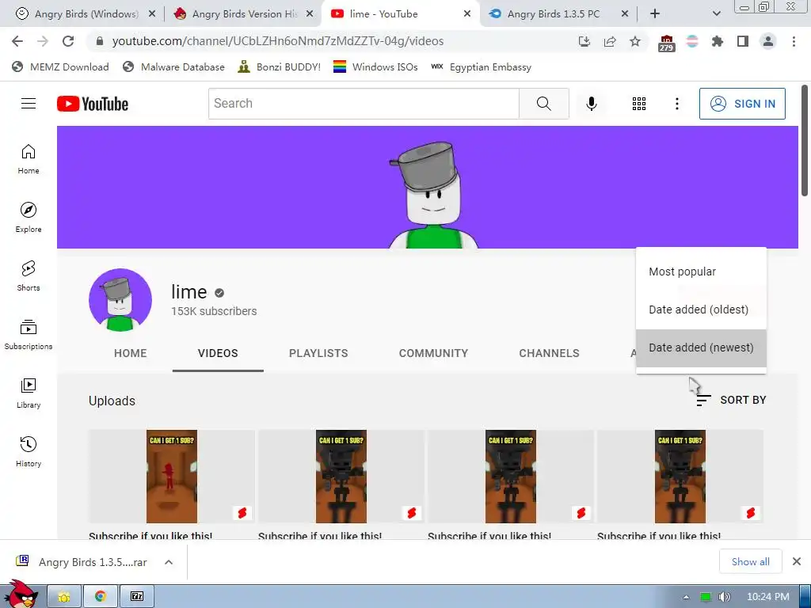The image size is (811, 608).
Task: Open the Chrome profile avatar
Action: [768, 41]
